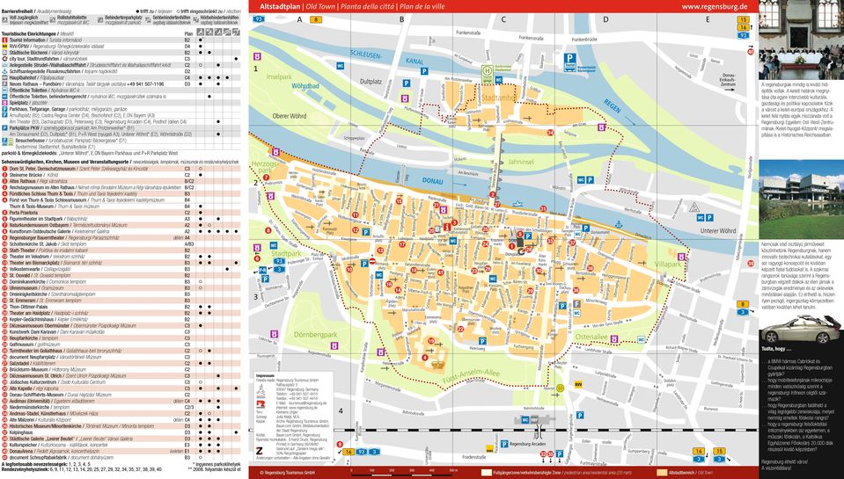The image size is (844, 479).
Task: Click the blue 93 route badge top left
Action: pyautogui.click(x=259, y=18)
